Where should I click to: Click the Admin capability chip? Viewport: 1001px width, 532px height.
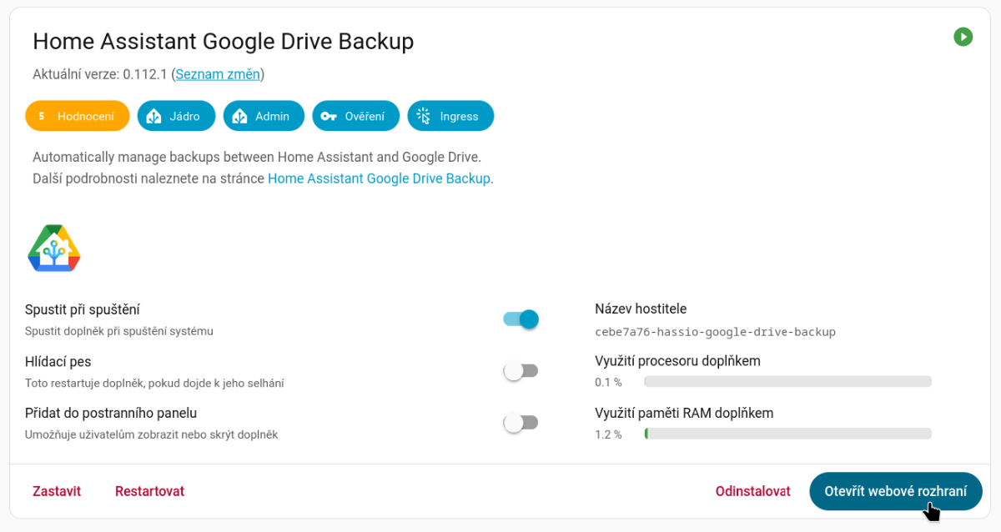pos(264,116)
